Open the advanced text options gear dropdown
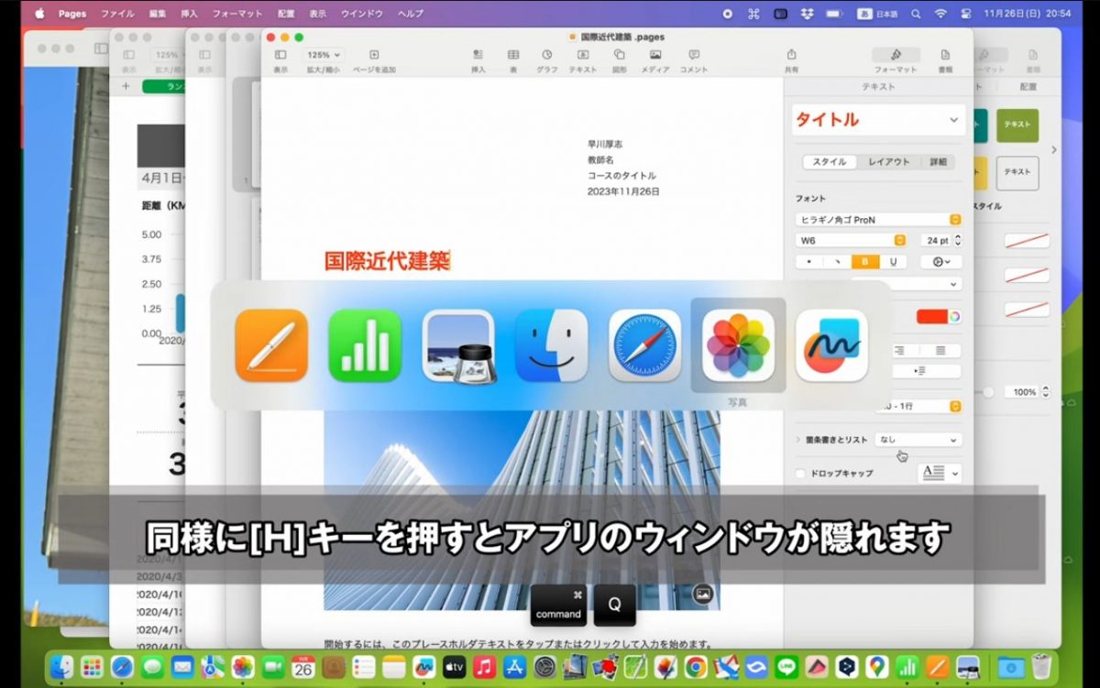This screenshot has height=688, width=1100. (941, 261)
